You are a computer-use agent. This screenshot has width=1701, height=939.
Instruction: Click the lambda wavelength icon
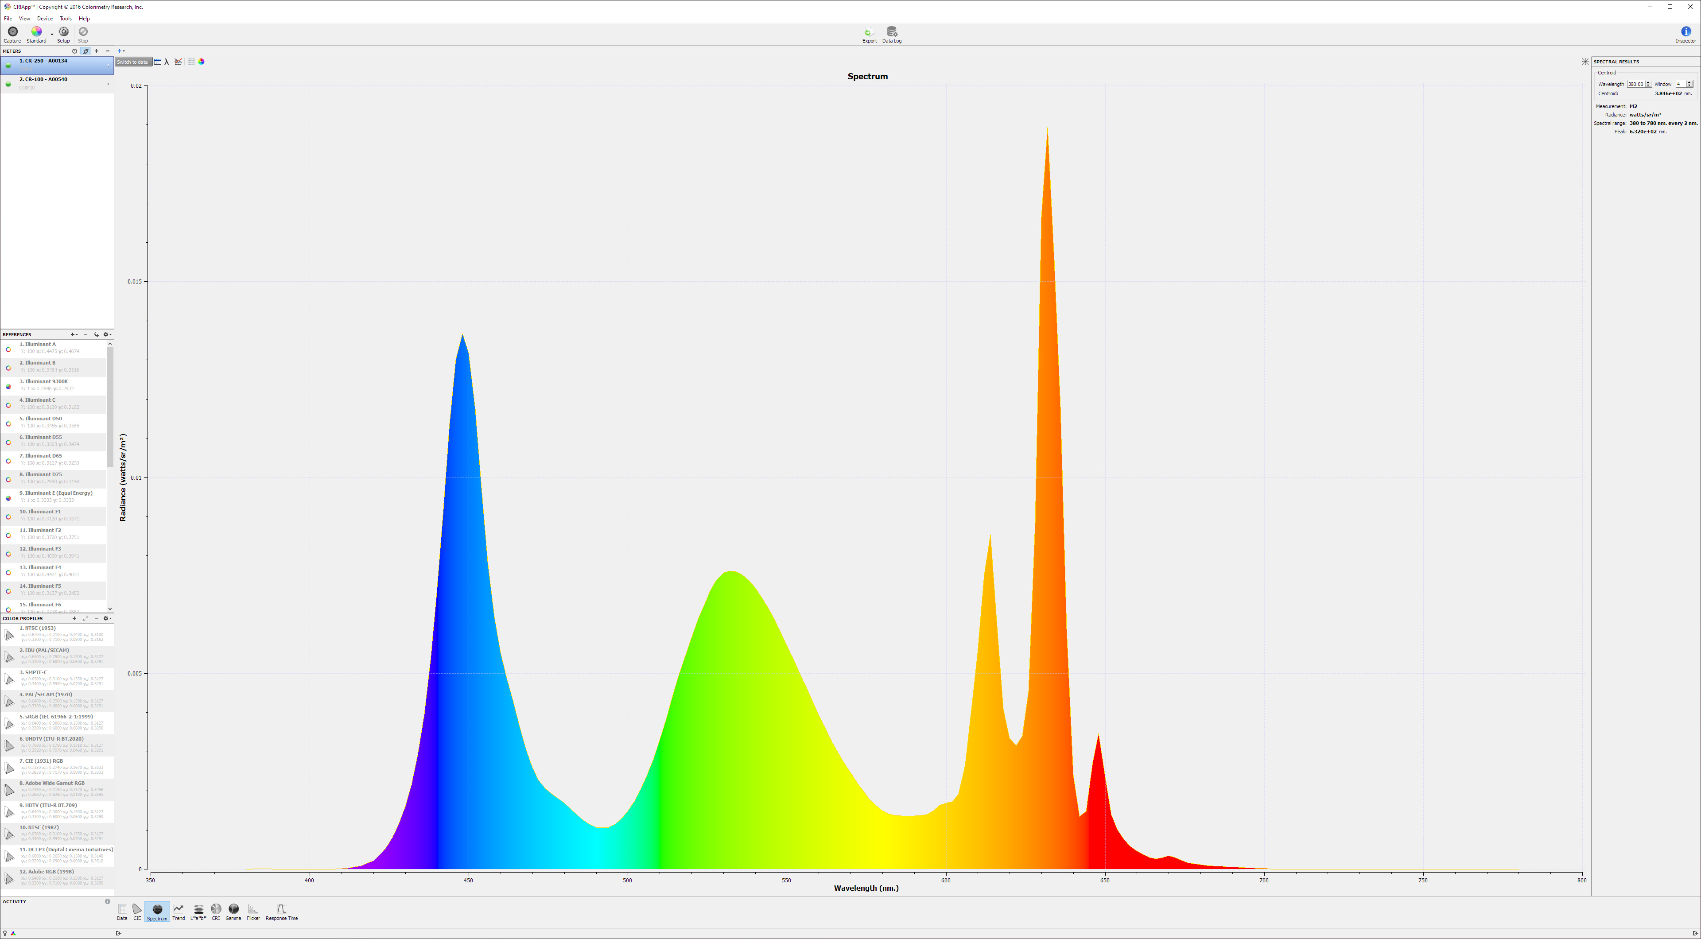click(x=167, y=62)
